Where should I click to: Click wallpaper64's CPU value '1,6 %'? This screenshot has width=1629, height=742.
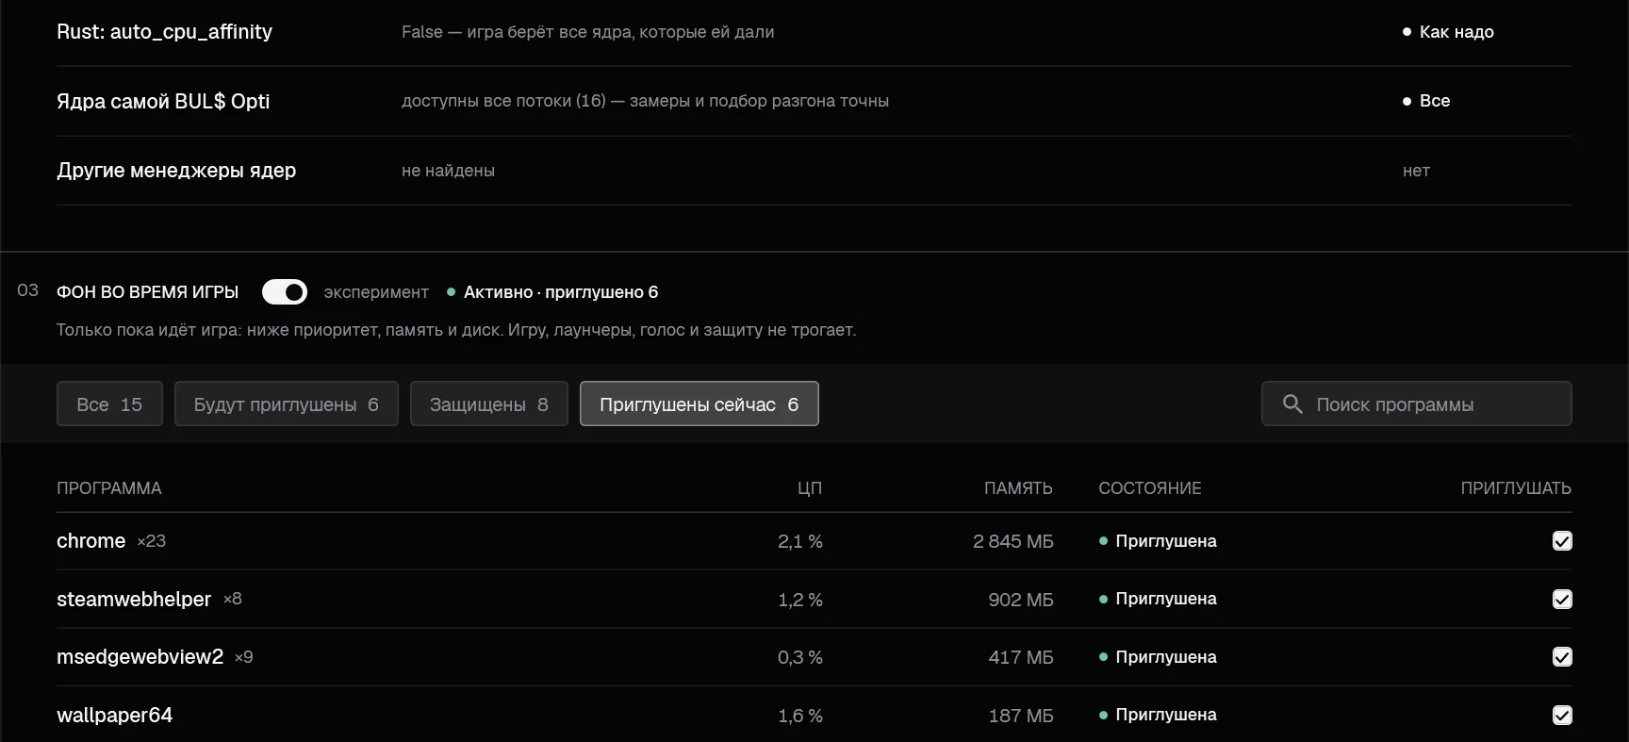coord(800,716)
